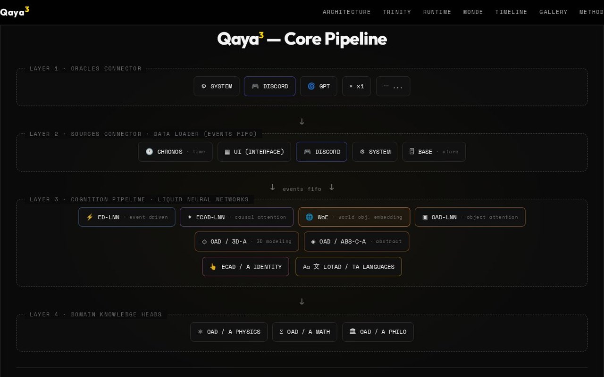Select the WoE world obj. embedding chip

(x=354, y=217)
